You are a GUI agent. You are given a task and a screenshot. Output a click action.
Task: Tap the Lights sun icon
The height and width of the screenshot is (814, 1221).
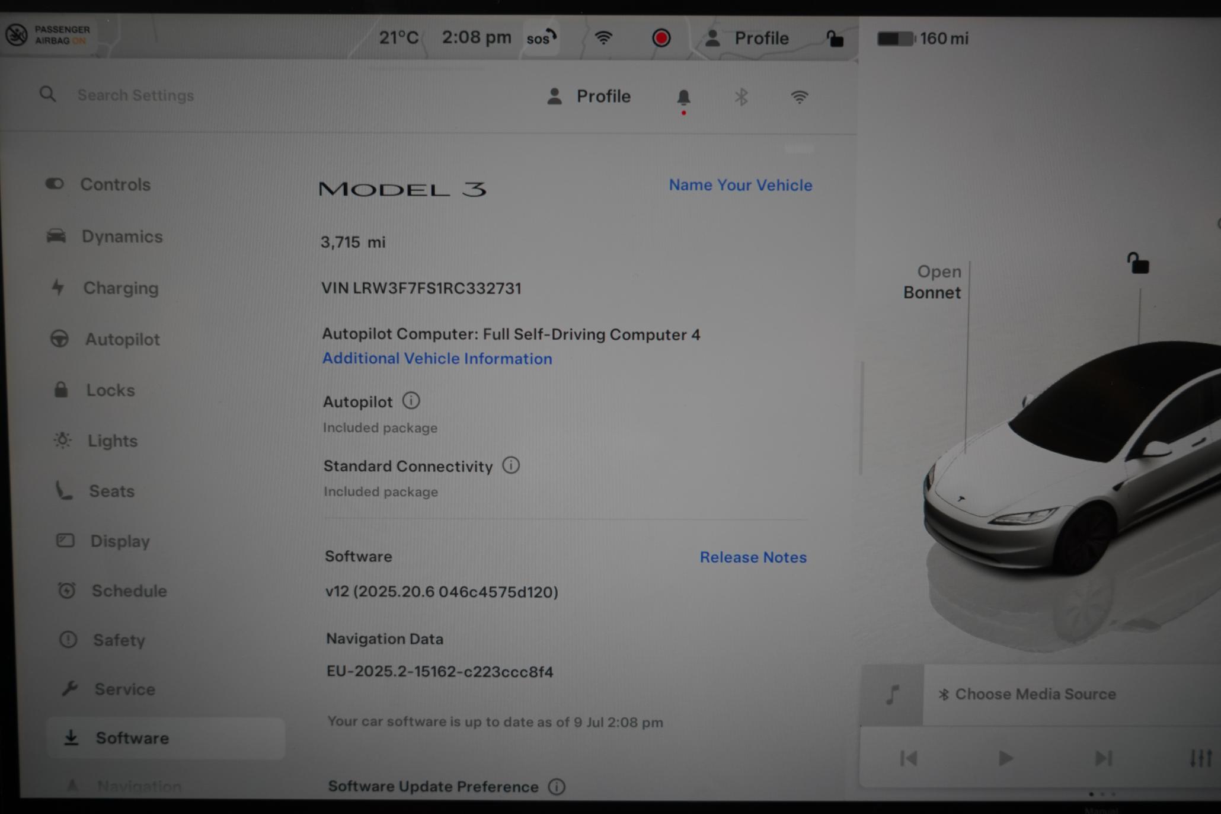[62, 440]
